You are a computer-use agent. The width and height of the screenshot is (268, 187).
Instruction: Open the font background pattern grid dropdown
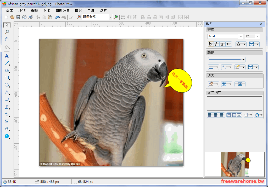click(254, 44)
